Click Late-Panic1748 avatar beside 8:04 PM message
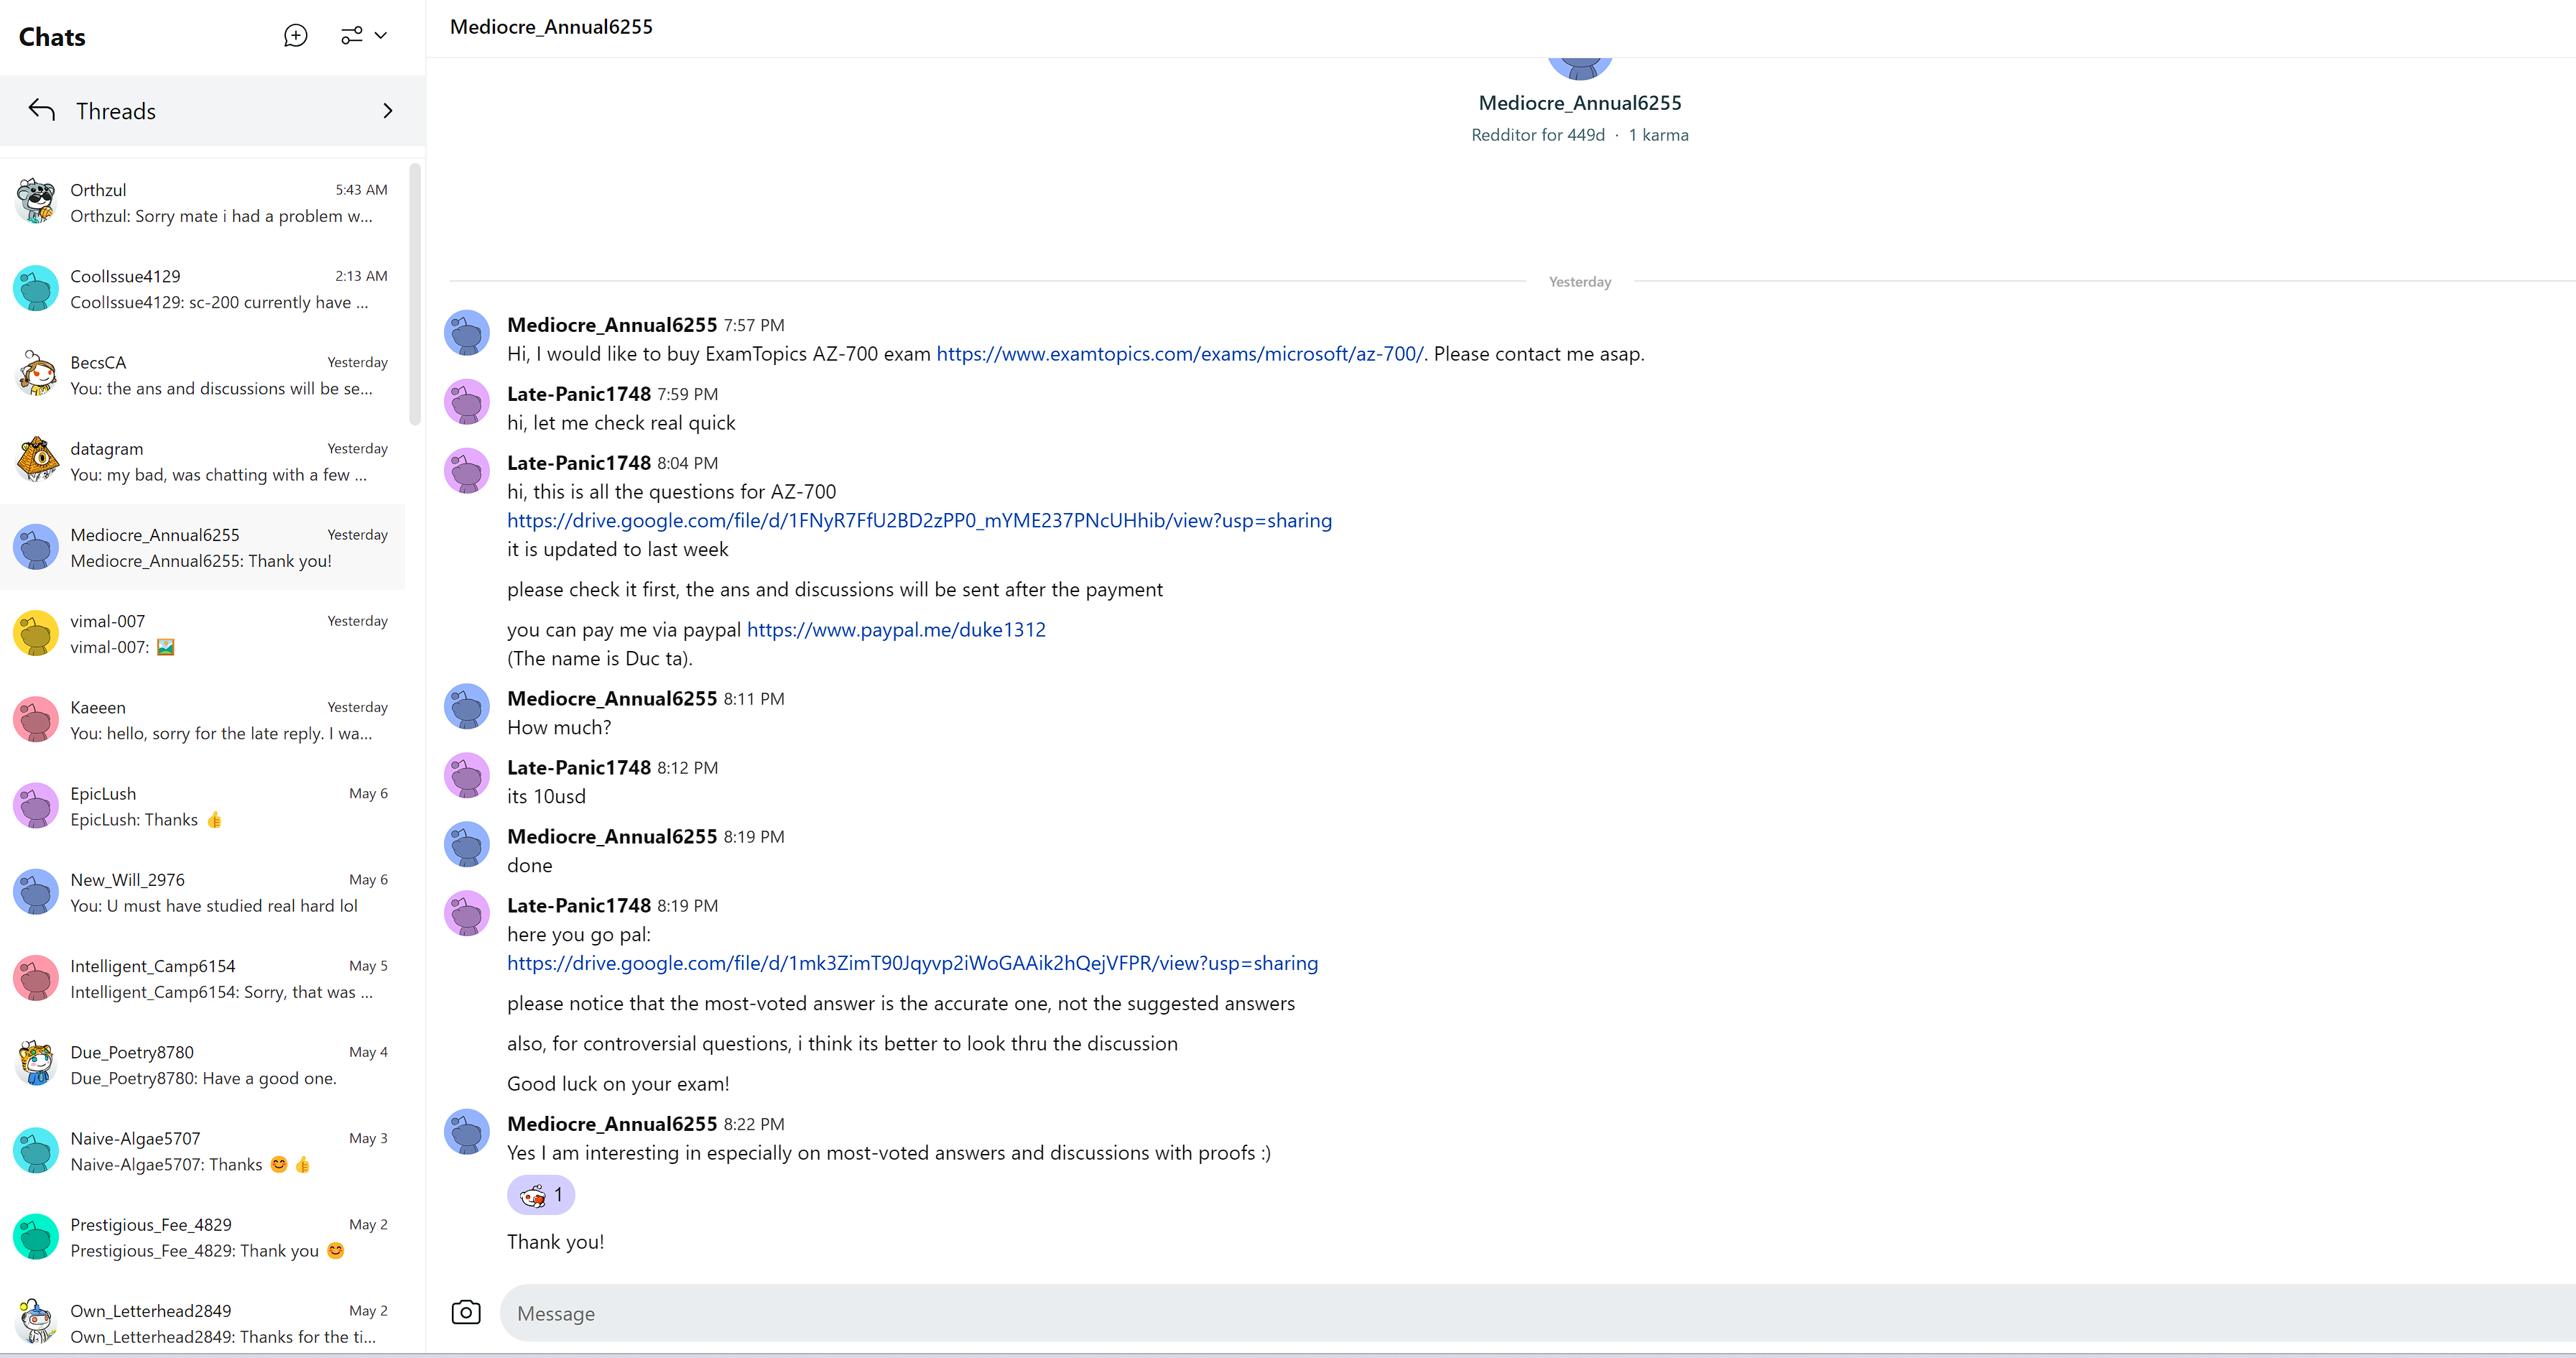 (466, 472)
